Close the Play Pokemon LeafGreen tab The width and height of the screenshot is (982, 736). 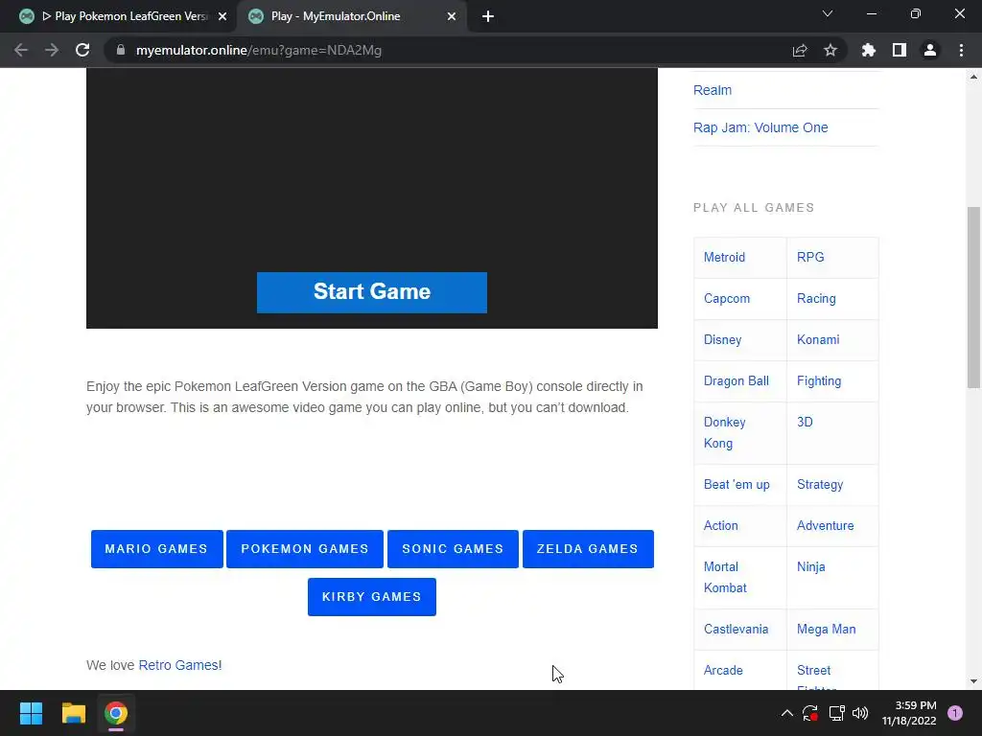coord(222,16)
